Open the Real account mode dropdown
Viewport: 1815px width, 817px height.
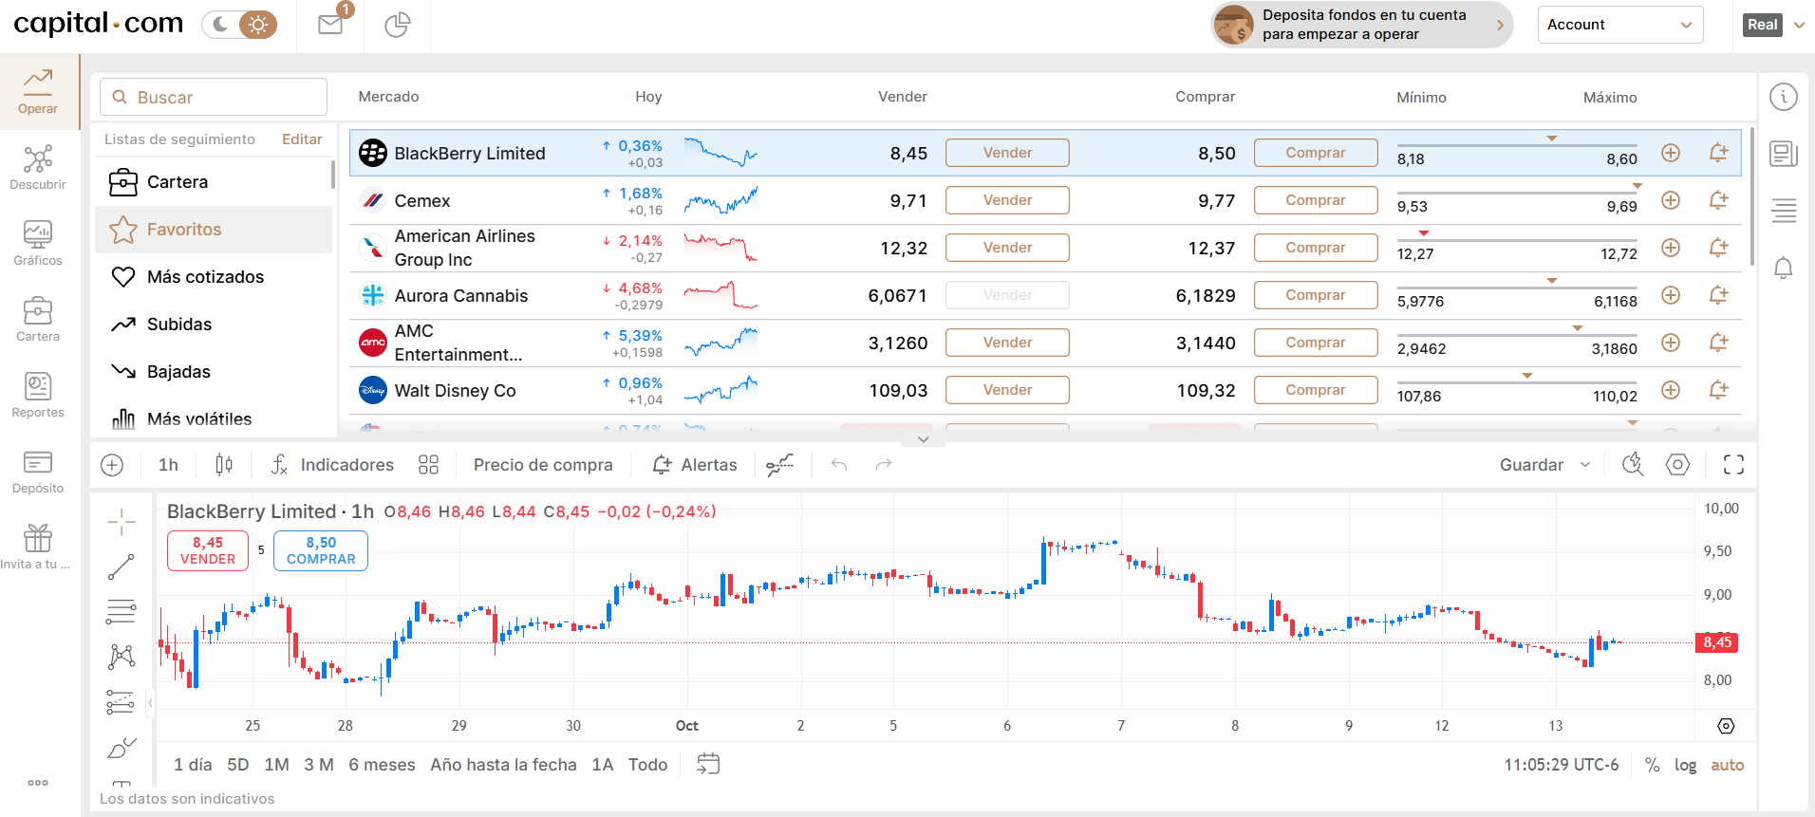pyautogui.click(x=1773, y=25)
